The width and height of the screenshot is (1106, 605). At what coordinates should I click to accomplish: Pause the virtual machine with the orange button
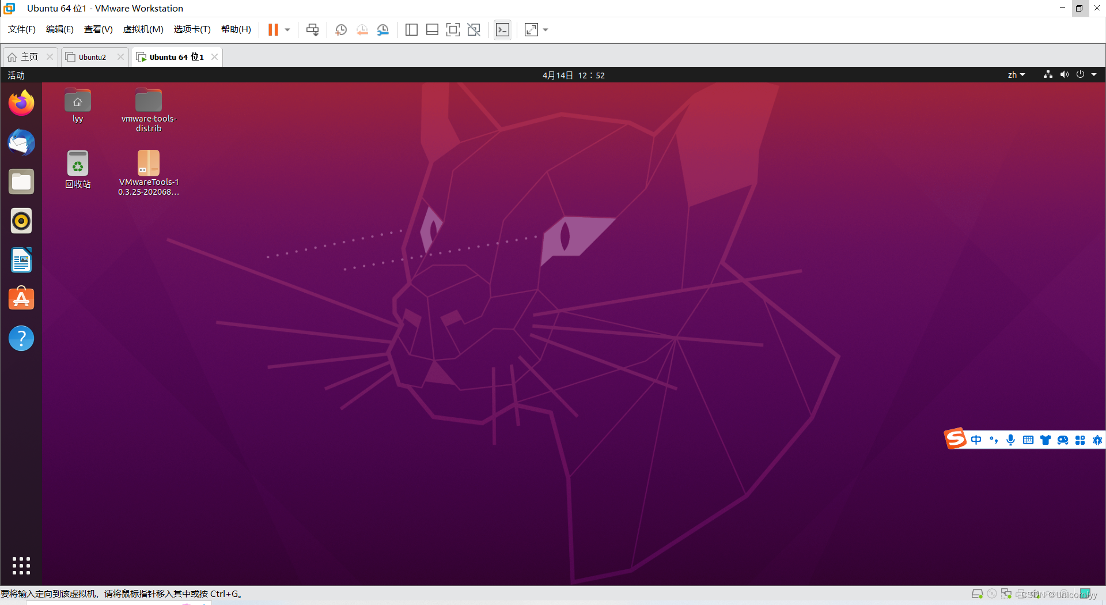click(273, 29)
